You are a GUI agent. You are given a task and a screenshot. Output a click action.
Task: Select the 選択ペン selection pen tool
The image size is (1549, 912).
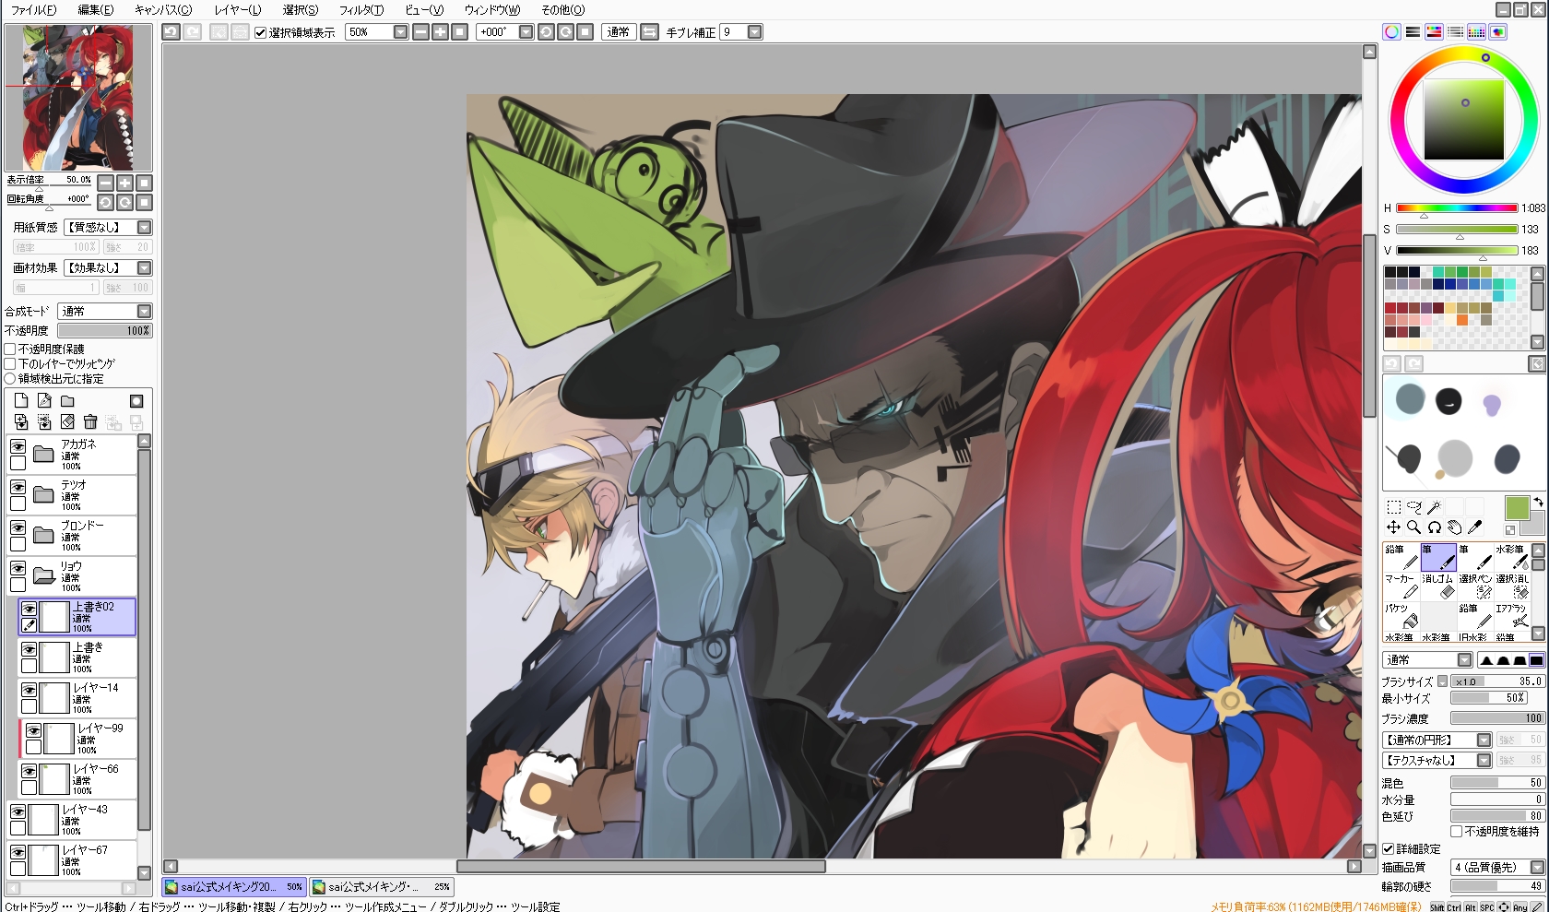point(1475,586)
